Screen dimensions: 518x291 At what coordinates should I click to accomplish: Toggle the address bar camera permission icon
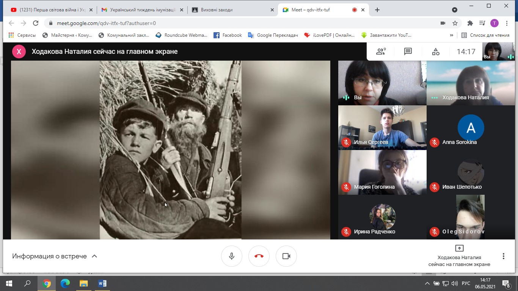pos(443,23)
